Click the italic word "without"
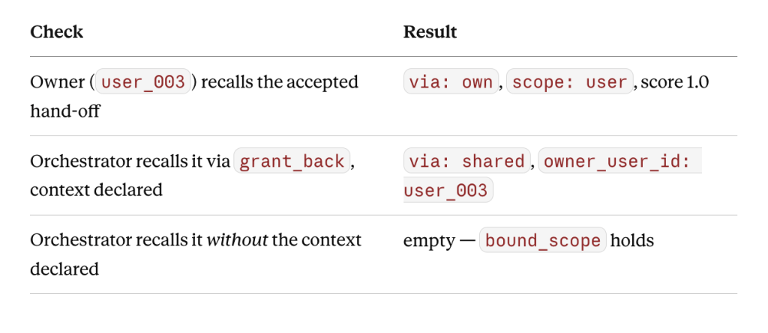This screenshot has height=333, width=768. pos(238,240)
